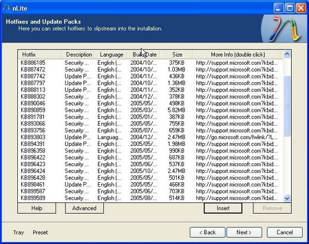Select hotfix KB888113 row
Viewport: 309px width, 244px height.
(150, 90)
